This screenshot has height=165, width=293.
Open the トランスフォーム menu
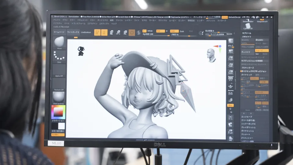click(x=78, y=24)
